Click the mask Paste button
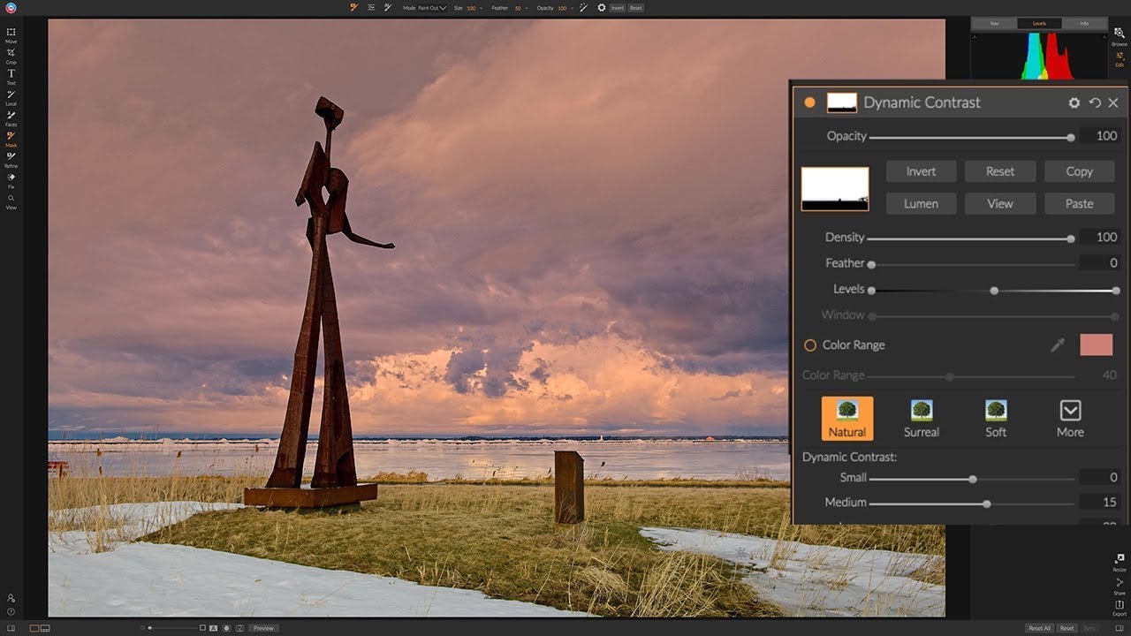This screenshot has height=636, width=1131. [1079, 203]
